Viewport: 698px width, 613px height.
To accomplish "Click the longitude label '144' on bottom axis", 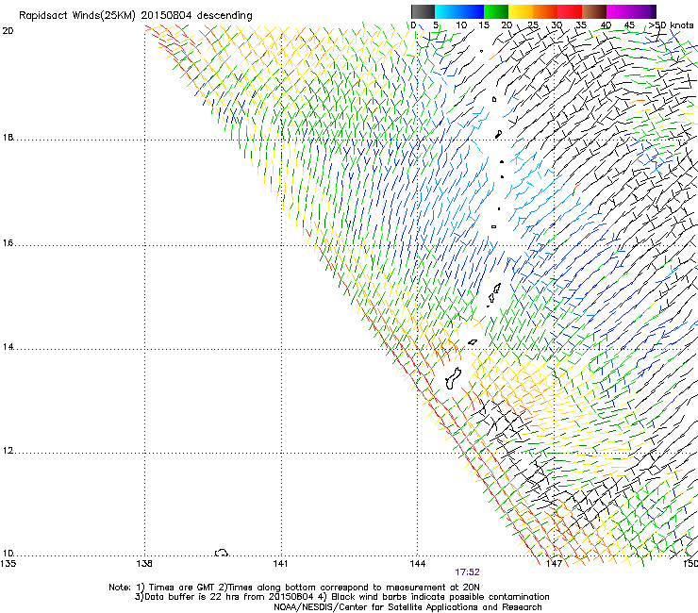I will 417,564.
